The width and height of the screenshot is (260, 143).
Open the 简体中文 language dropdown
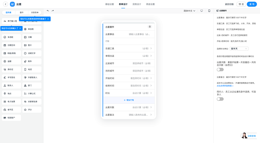[189, 11]
